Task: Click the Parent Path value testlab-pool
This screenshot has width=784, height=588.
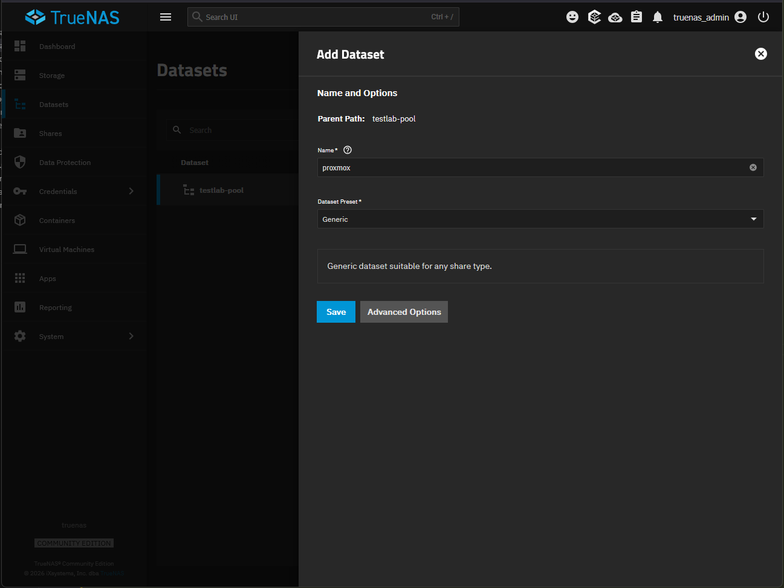Action: tap(394, 118)
